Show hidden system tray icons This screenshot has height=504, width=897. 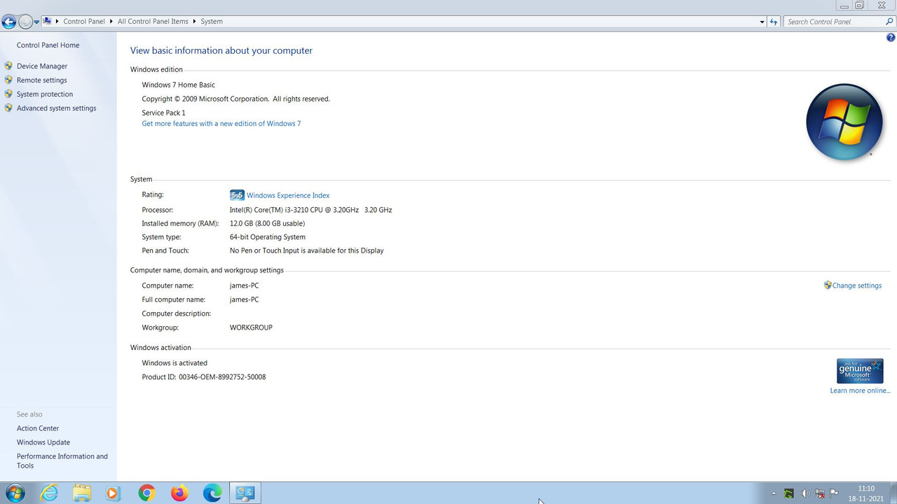(x=774, y=493)
